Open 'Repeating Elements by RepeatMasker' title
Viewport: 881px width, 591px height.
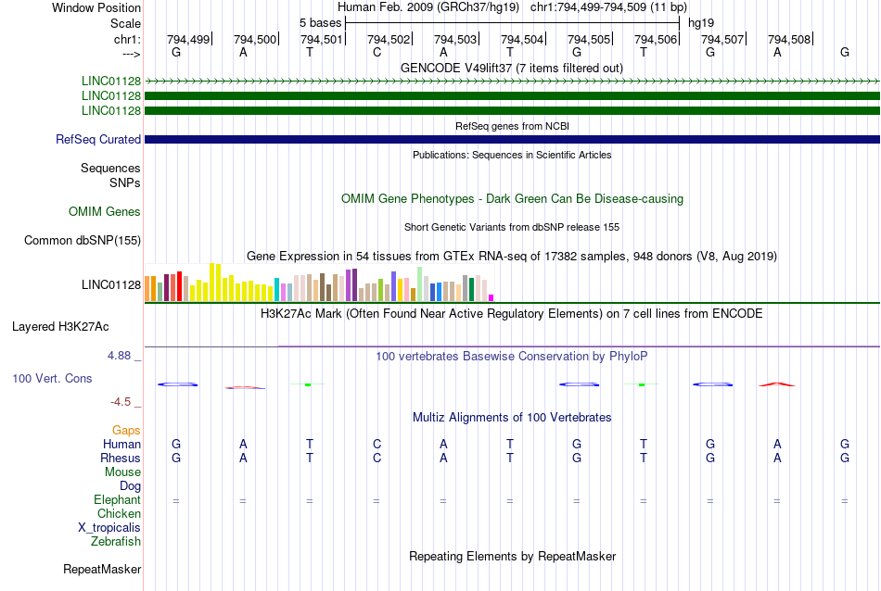point(512,556)
